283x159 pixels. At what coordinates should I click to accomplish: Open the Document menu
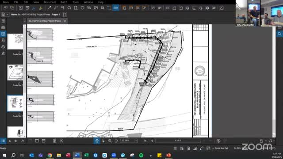click(x=50, y=2)
